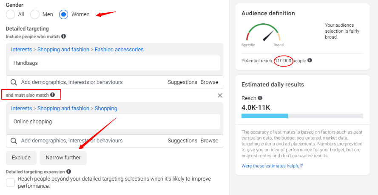
Task: Click the Exclude button
Action: (21, 158)
